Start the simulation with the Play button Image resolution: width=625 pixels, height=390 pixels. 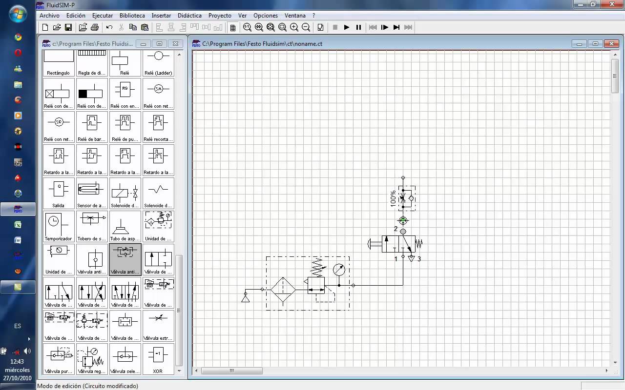pyautogui.click(x=347, y=27)
